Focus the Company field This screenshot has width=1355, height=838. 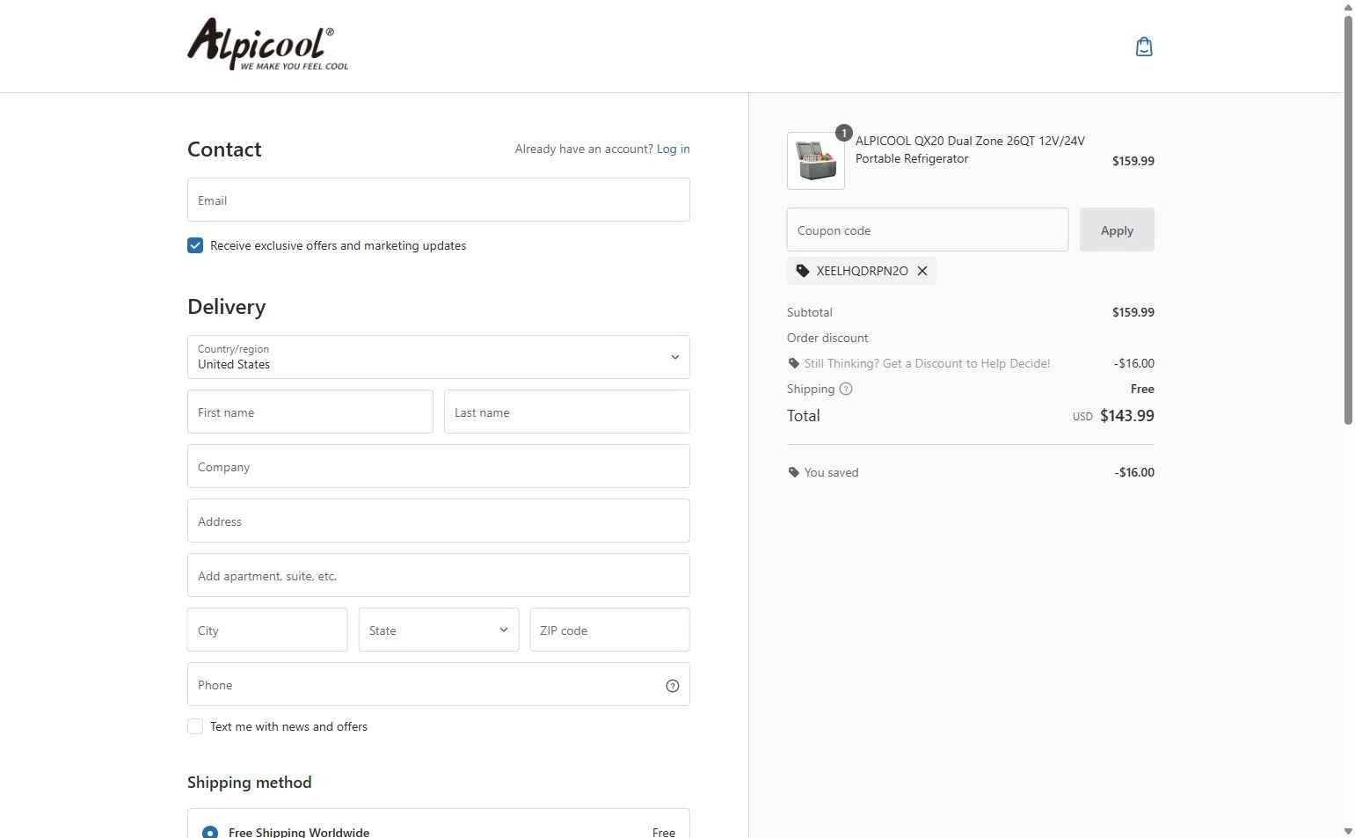[439, 466]
